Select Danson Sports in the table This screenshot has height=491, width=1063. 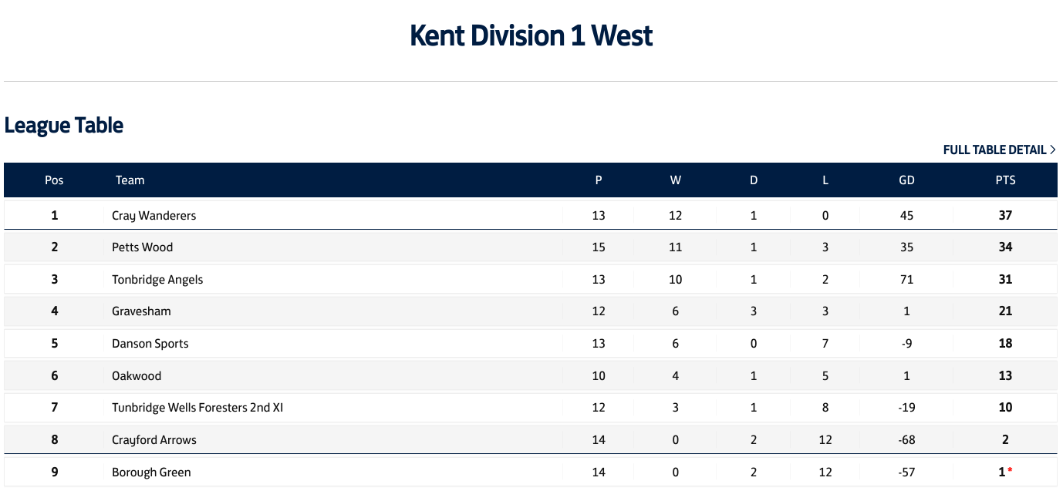coord(150,344)
